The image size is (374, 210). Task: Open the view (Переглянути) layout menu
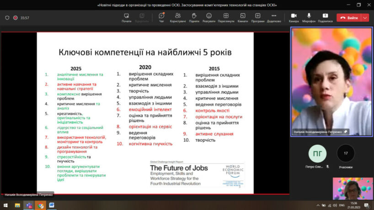[226, 17]
